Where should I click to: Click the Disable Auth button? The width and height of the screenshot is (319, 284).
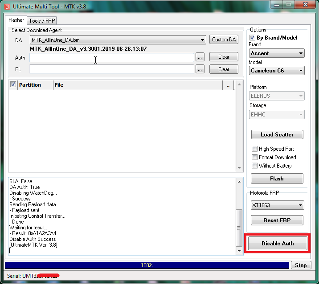coord(278,243)
